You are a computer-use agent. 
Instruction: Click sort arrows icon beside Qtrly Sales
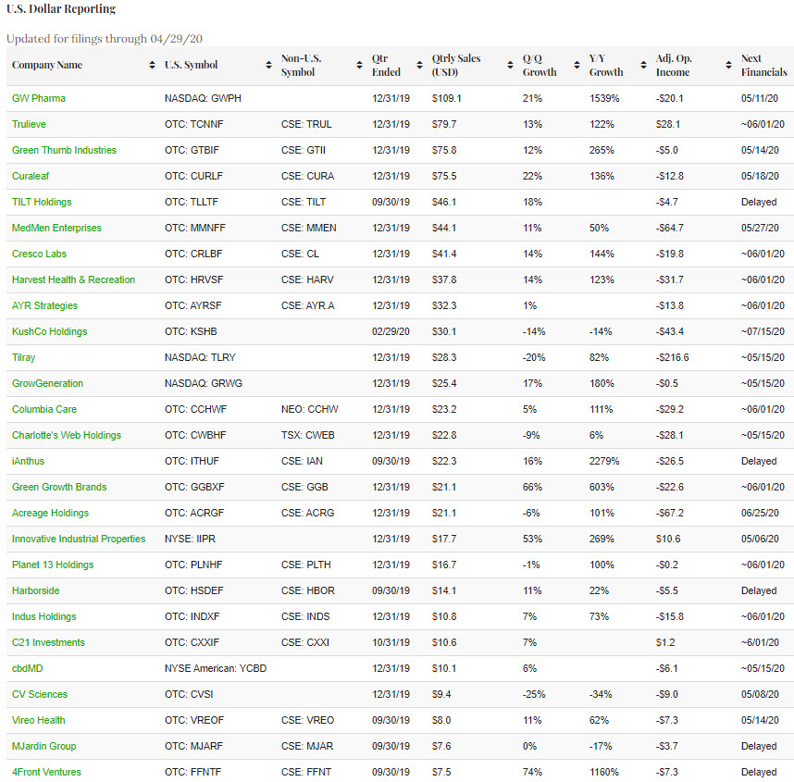(510, 66)
